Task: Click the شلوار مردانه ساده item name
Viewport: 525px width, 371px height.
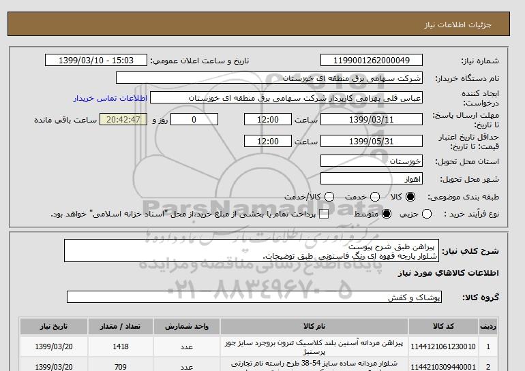Action: pyautogui.click(x=314, y=365)
